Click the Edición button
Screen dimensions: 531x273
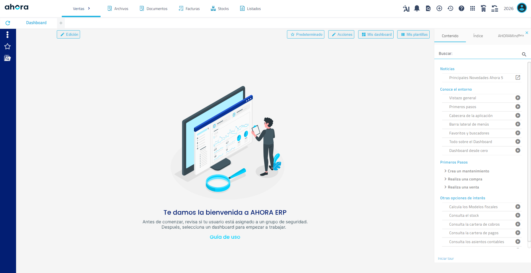point(68,34)
